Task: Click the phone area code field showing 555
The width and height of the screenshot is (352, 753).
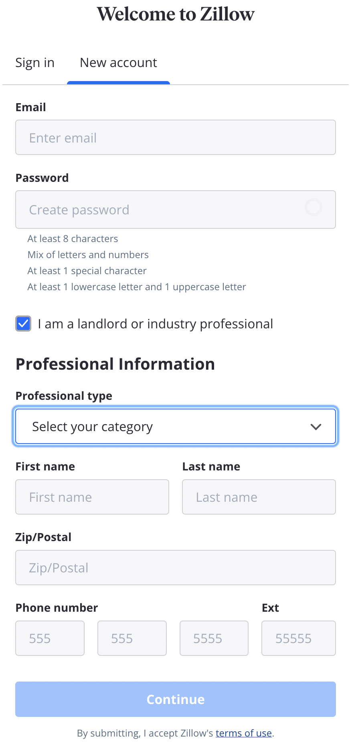Action: click(x=50, y=638)
